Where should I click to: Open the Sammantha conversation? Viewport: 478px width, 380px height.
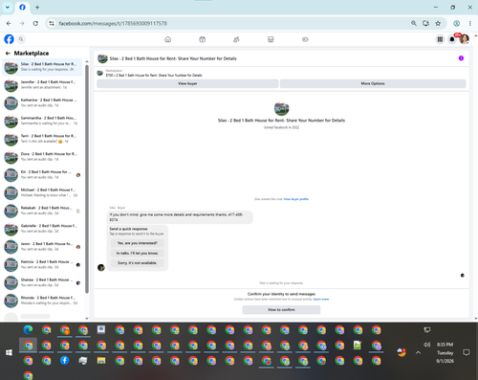(42, 121)
